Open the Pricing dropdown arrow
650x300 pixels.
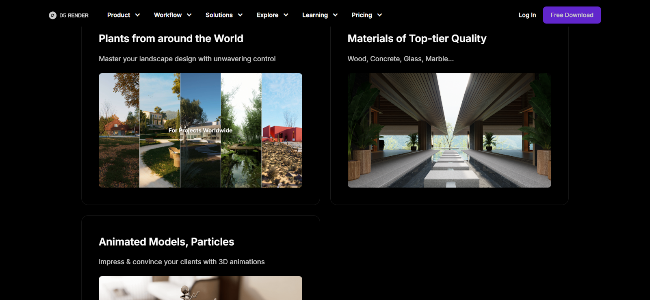379,15
